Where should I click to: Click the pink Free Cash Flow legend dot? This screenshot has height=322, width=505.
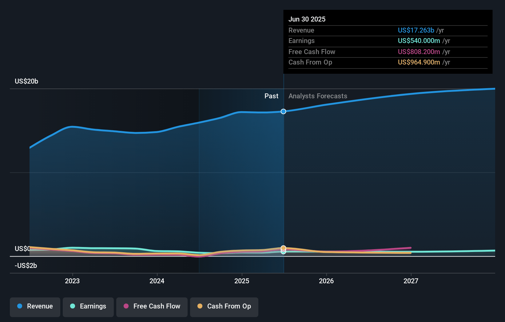coord(126,306)
